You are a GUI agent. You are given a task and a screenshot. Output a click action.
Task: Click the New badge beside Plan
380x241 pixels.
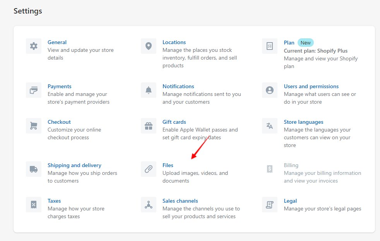coord(306,43)
